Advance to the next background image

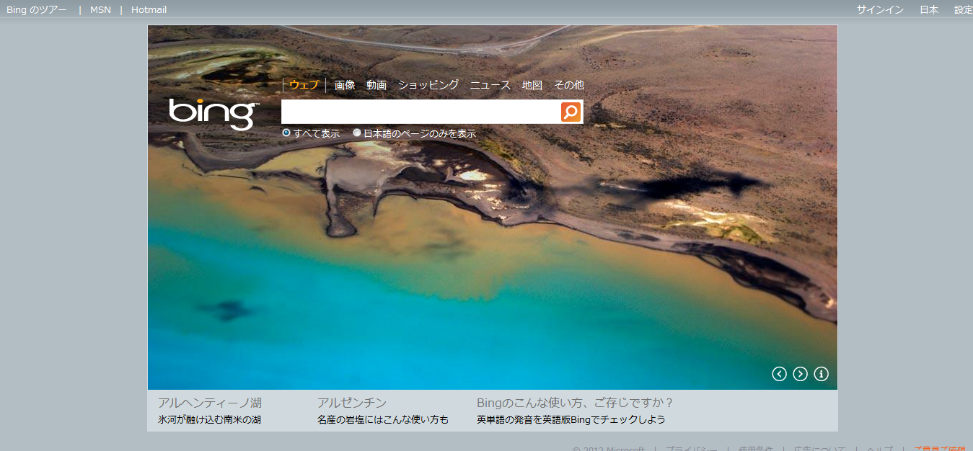click(x=800, y=374)
